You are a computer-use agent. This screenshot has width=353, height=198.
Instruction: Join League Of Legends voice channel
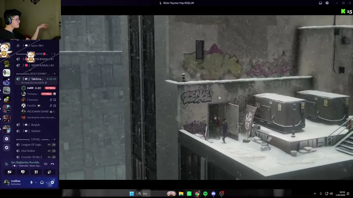click(36, 145)
